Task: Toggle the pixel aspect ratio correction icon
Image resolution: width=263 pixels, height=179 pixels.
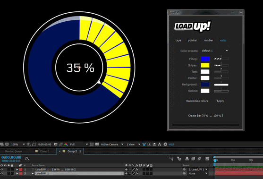Action: [144, 144]
